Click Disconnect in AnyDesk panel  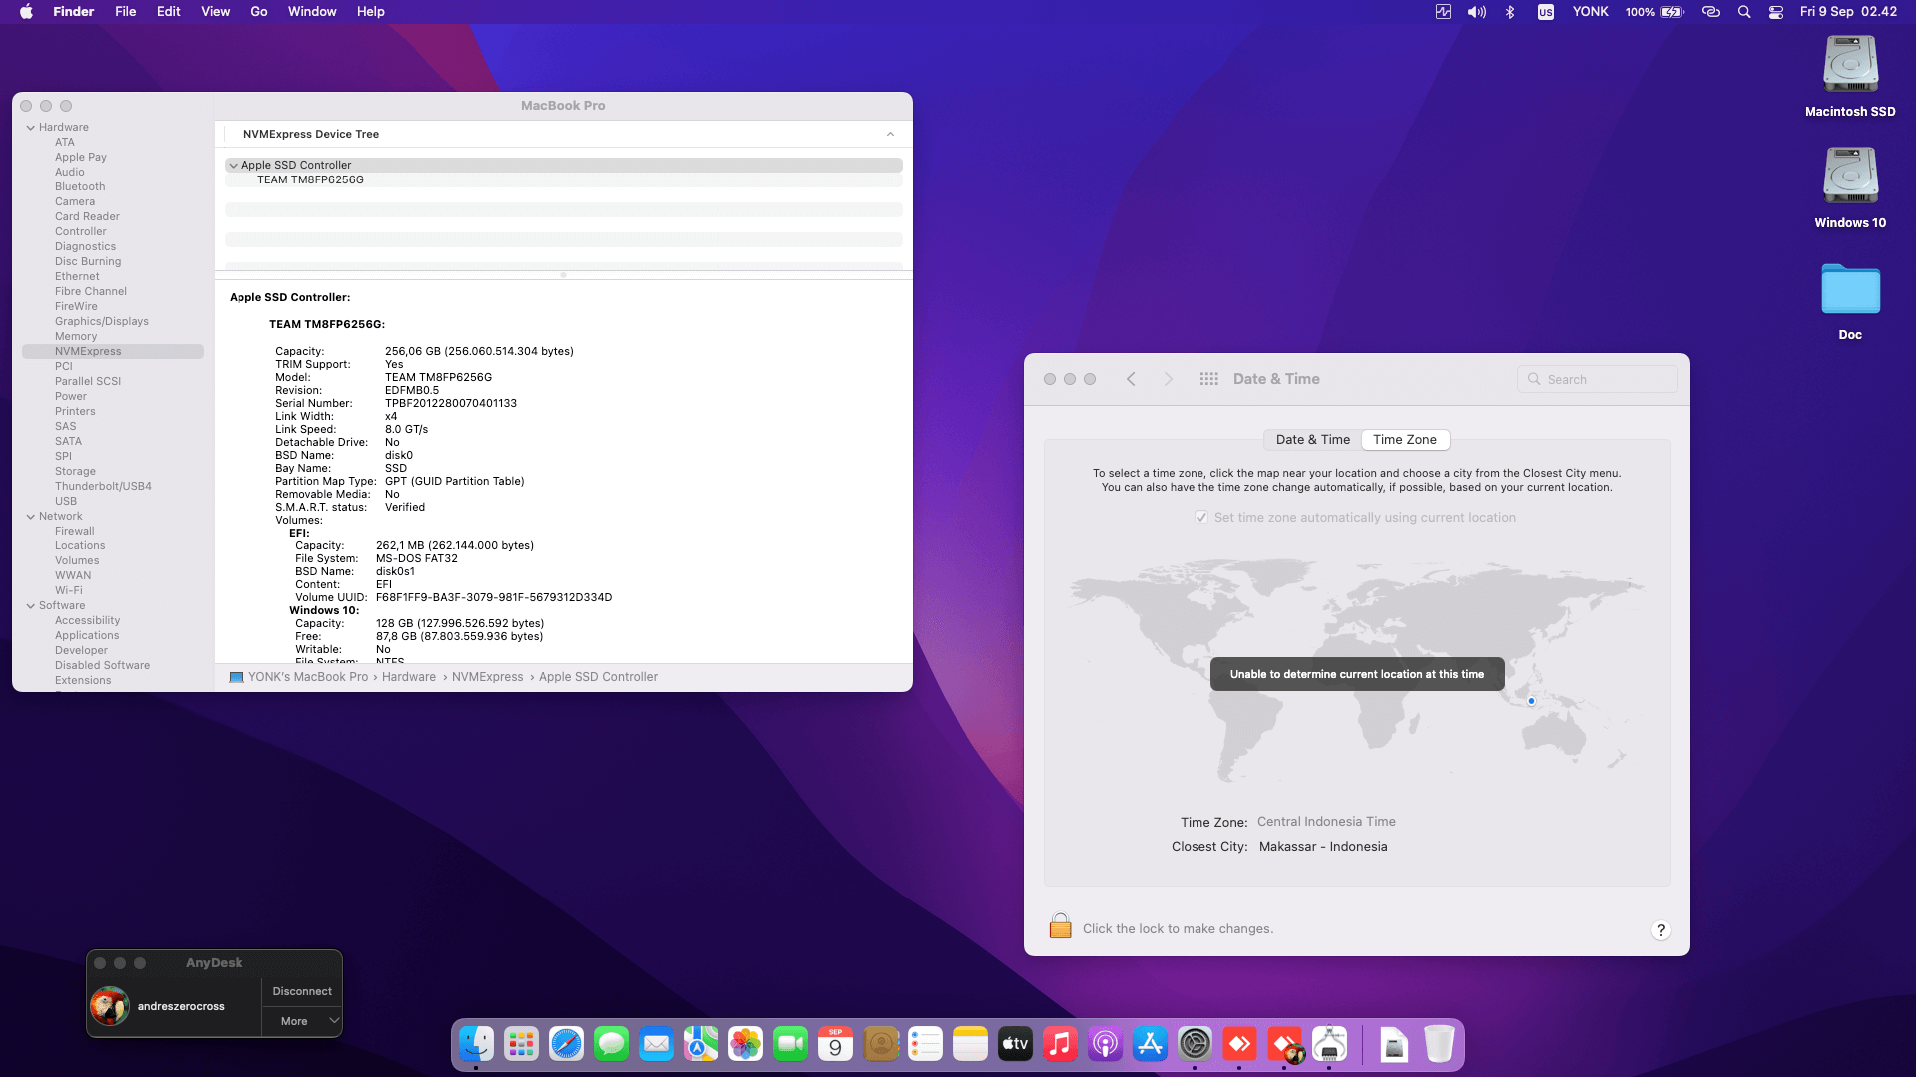click(x=302, y=991)
